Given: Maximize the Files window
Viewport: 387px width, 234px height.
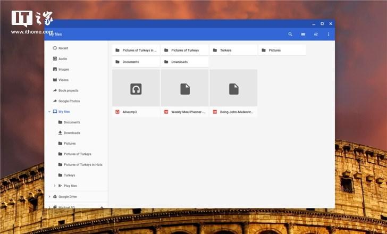Looking at the screenshot, I should pyautogui.click(x=322, y=24).
